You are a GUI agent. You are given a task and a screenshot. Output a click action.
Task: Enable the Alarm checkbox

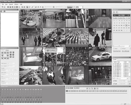(x=114, y=49)
